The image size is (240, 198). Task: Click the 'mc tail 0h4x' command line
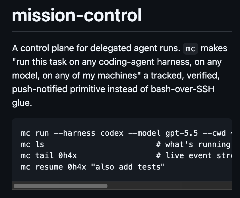pos(49,156)
